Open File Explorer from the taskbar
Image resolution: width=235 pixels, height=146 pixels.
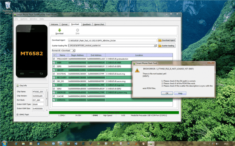pyautogui.click(x=23, y=144)
